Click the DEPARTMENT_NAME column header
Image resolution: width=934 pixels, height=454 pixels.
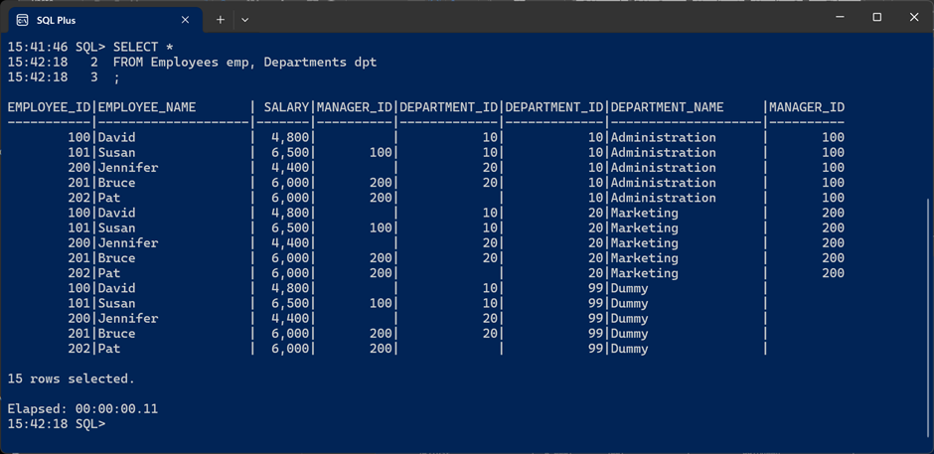(667, 107)
